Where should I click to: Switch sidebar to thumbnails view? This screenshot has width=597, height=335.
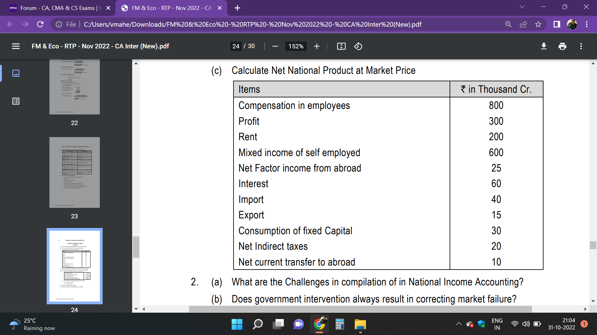click(16, 73)
